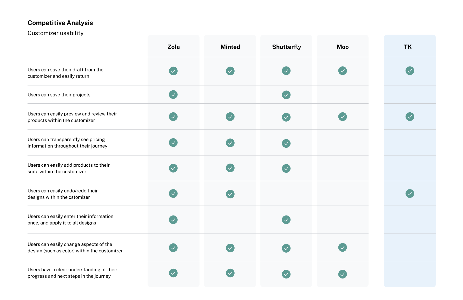Image resolution: width=463 pixels, height=300 pixels.
Task: Select the Minted column header
Action: pos(230,47)
